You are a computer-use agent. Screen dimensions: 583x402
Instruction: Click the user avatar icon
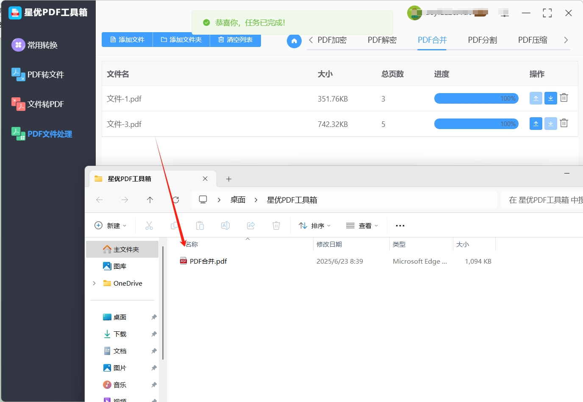click(x=414, y=13)
